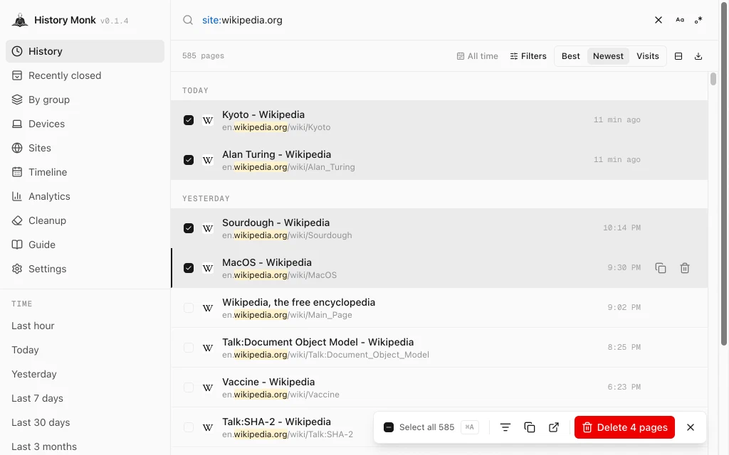Uncheck the MacOS - Wikipedia checkbox
Viewport: 729px width, 455px height.
pos(188,268)
